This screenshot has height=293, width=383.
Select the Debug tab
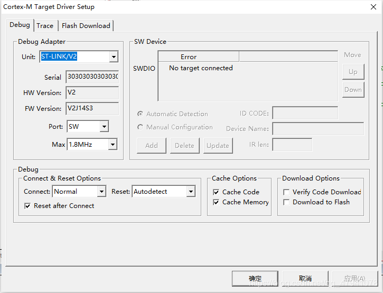(20, 25)
